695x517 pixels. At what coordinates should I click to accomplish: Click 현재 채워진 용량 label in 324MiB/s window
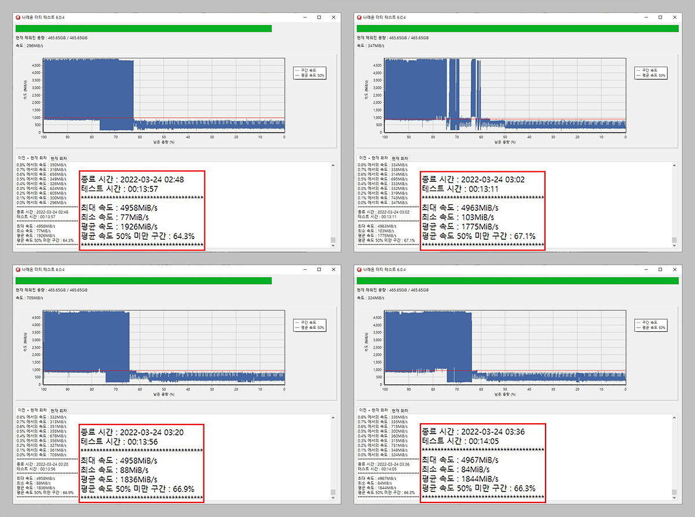(x=393, y=290)
